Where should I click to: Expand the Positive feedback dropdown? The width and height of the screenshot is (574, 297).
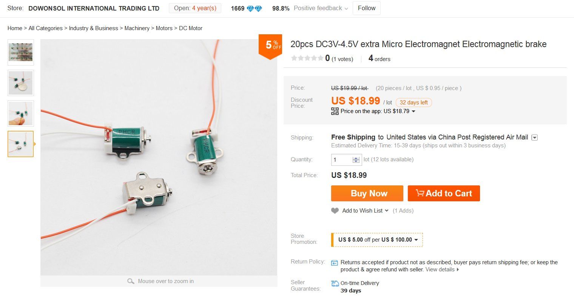(346, 9)
